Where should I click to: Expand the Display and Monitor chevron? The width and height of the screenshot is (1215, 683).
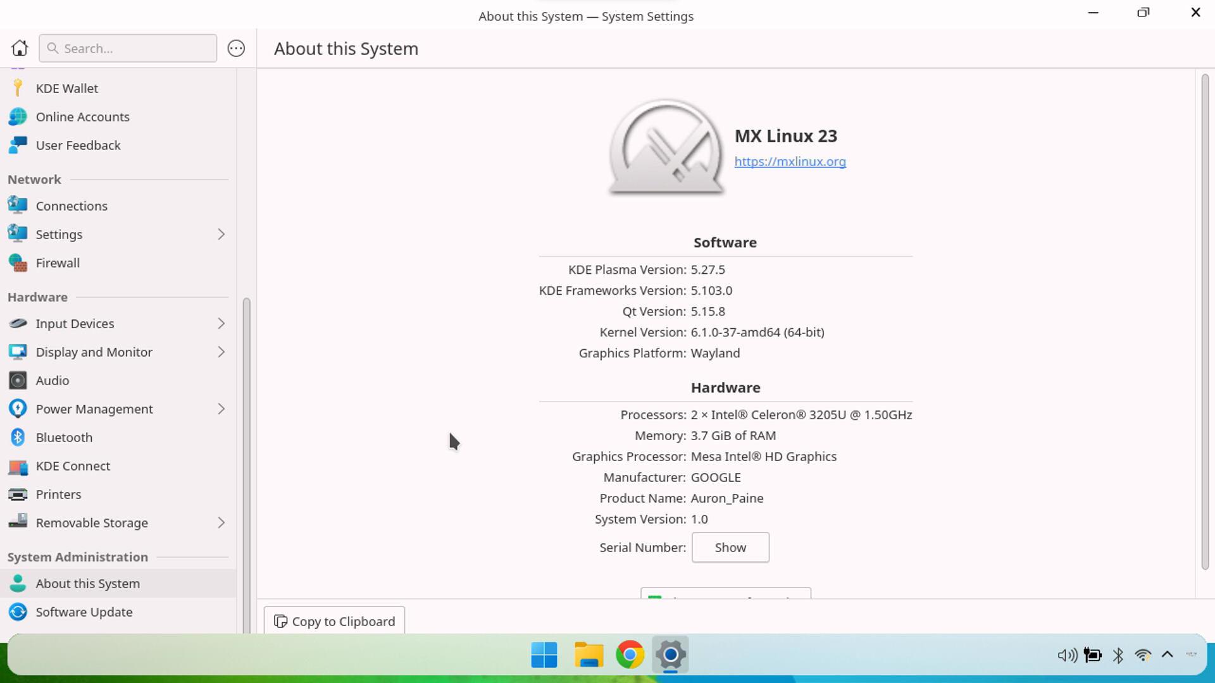point(221,352)
